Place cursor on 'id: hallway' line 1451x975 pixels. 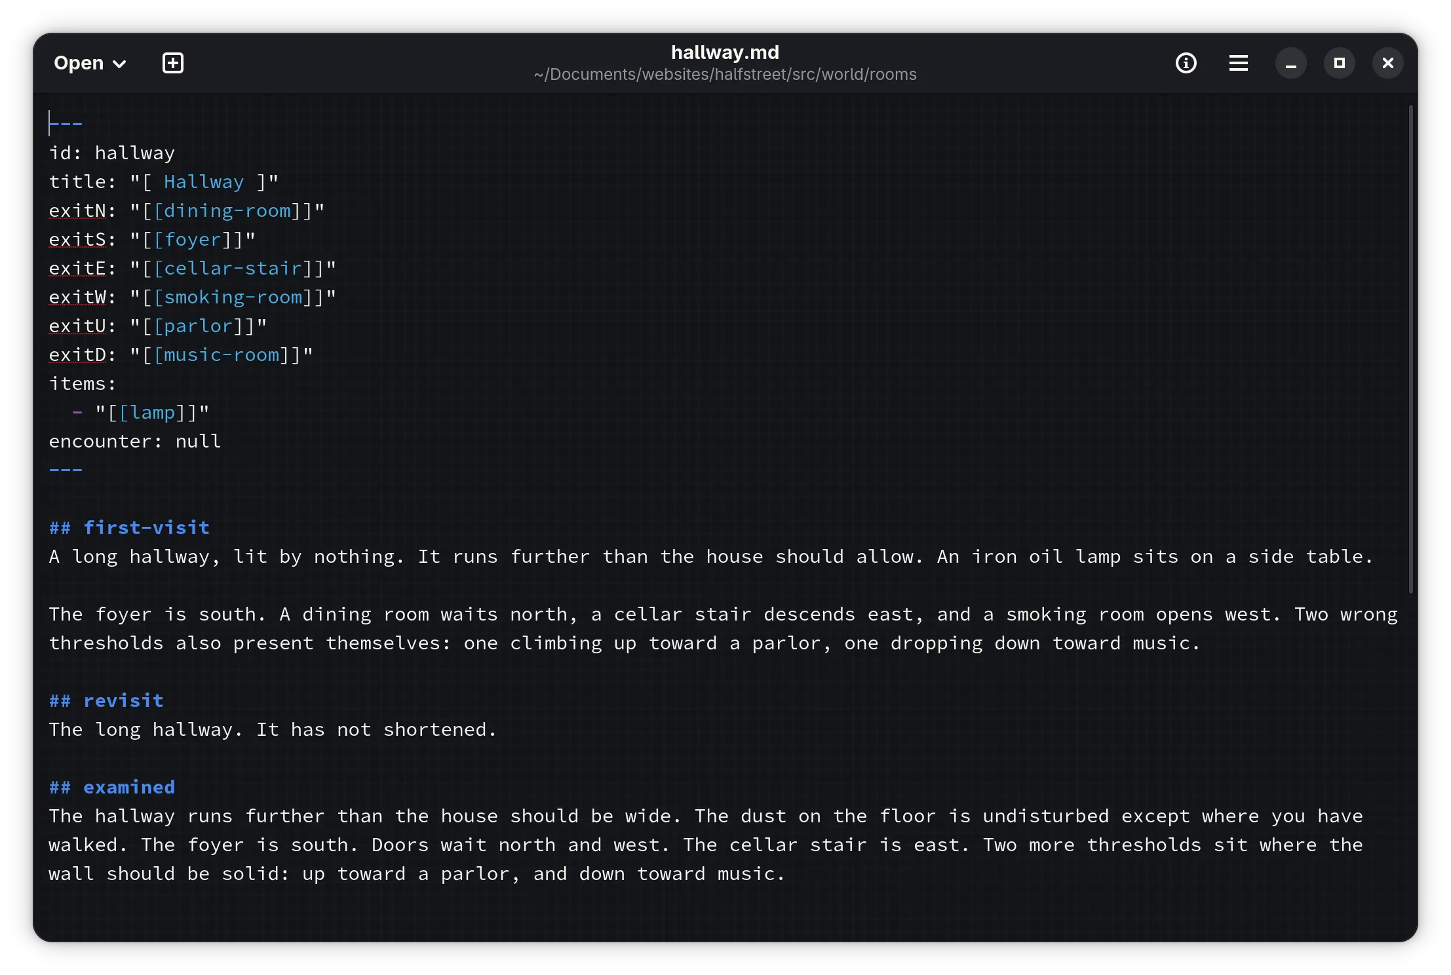(112, 153)
